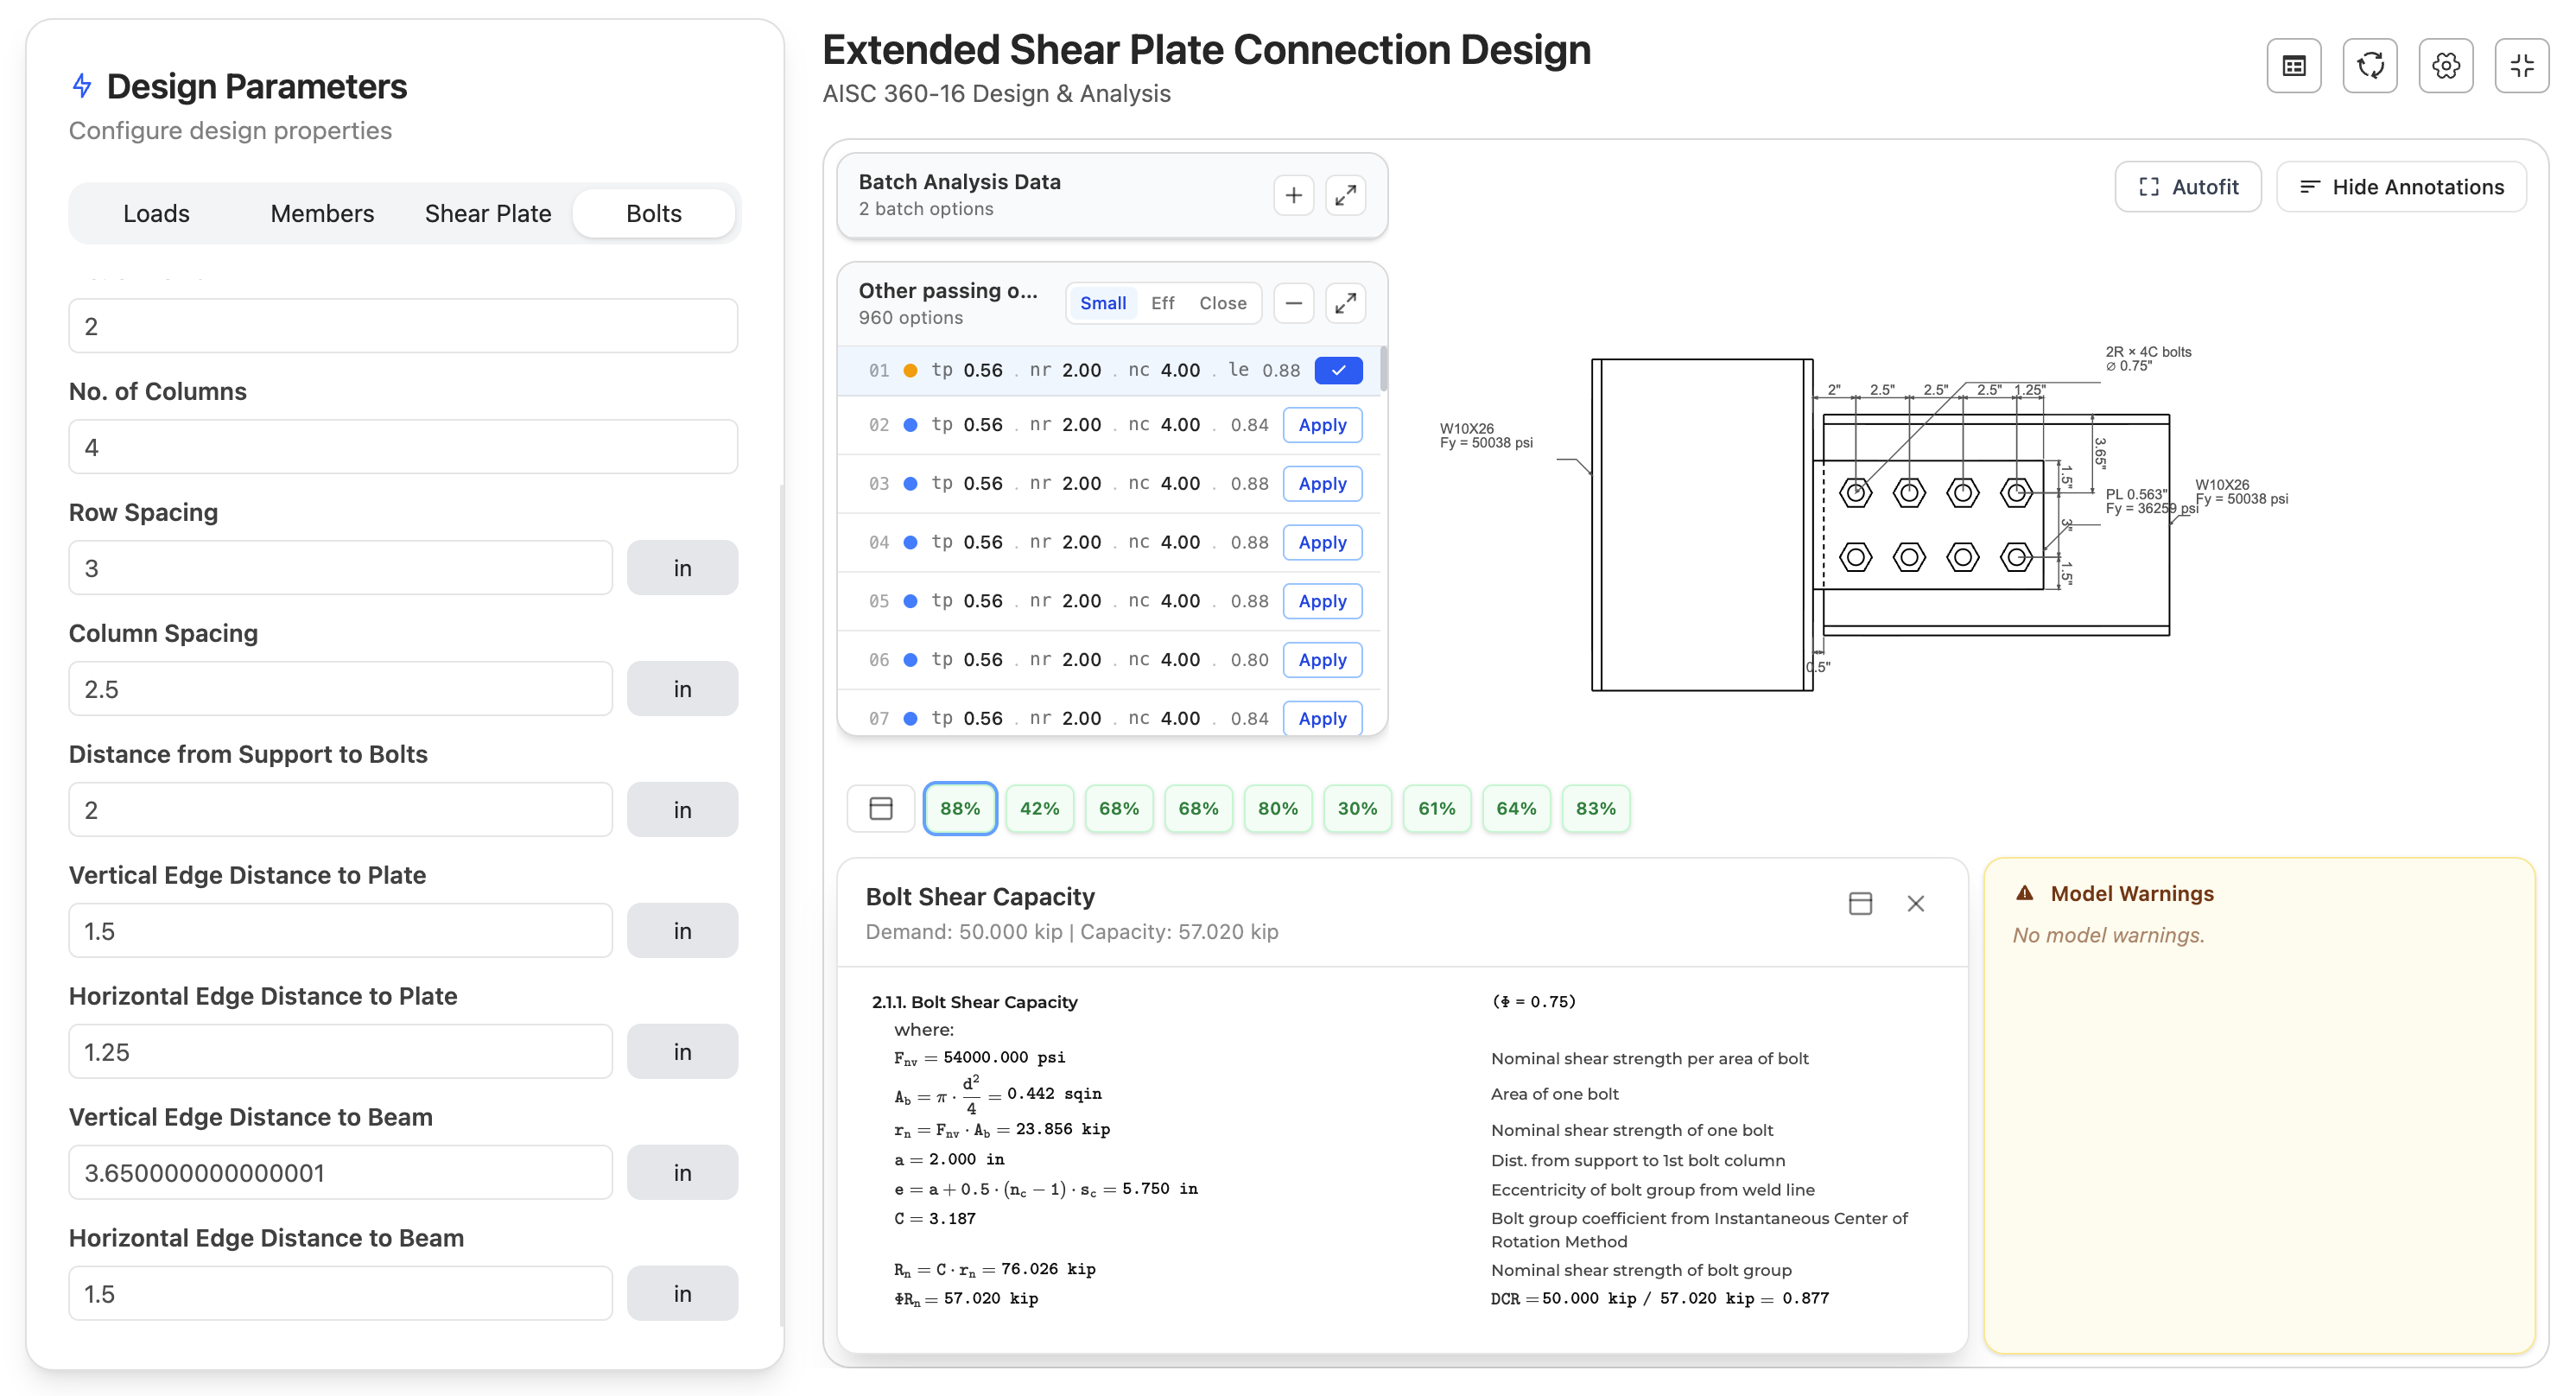
Task: Click the Vertical Edge Distance to Beam field
Action: [x=340, y=1173]
